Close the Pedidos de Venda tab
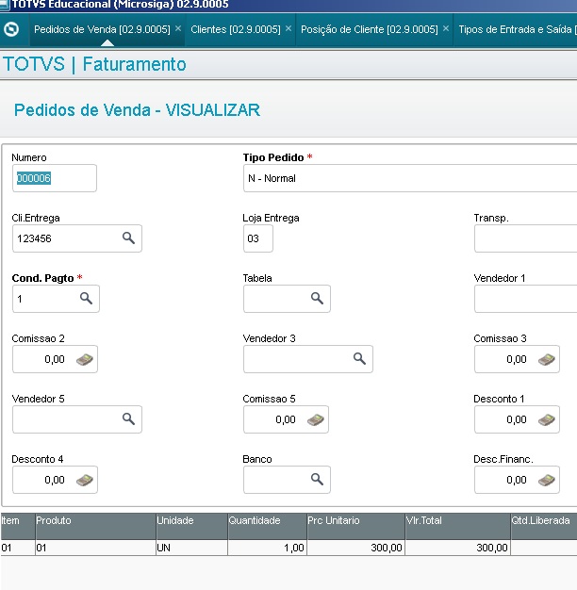Image resolution: width=577 pixels, height=590 pixels. pyautogui.click(x=178, y=28)
